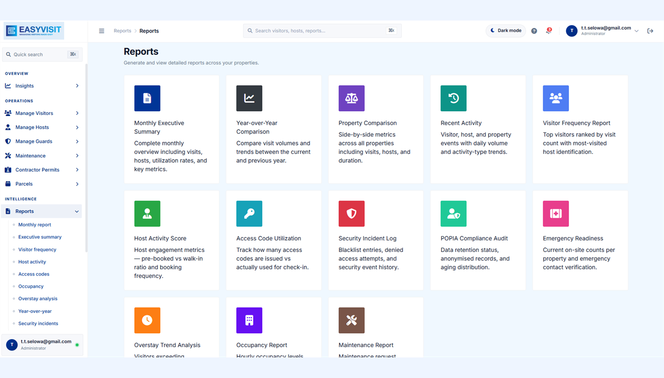Click the bottom sidebar user profile card
Viewport: 664px width, 378px height.
pos(42,344)
